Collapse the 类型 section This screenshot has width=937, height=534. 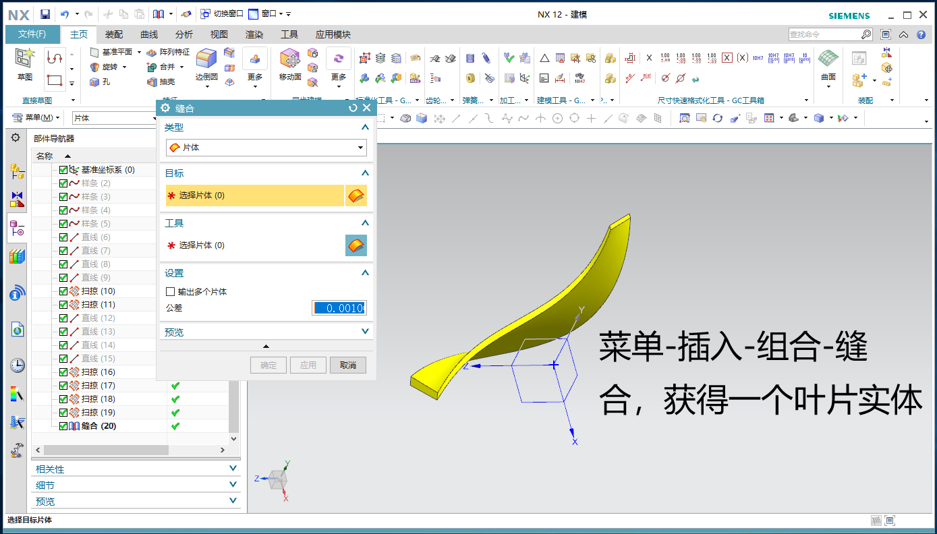pos(365,127)
